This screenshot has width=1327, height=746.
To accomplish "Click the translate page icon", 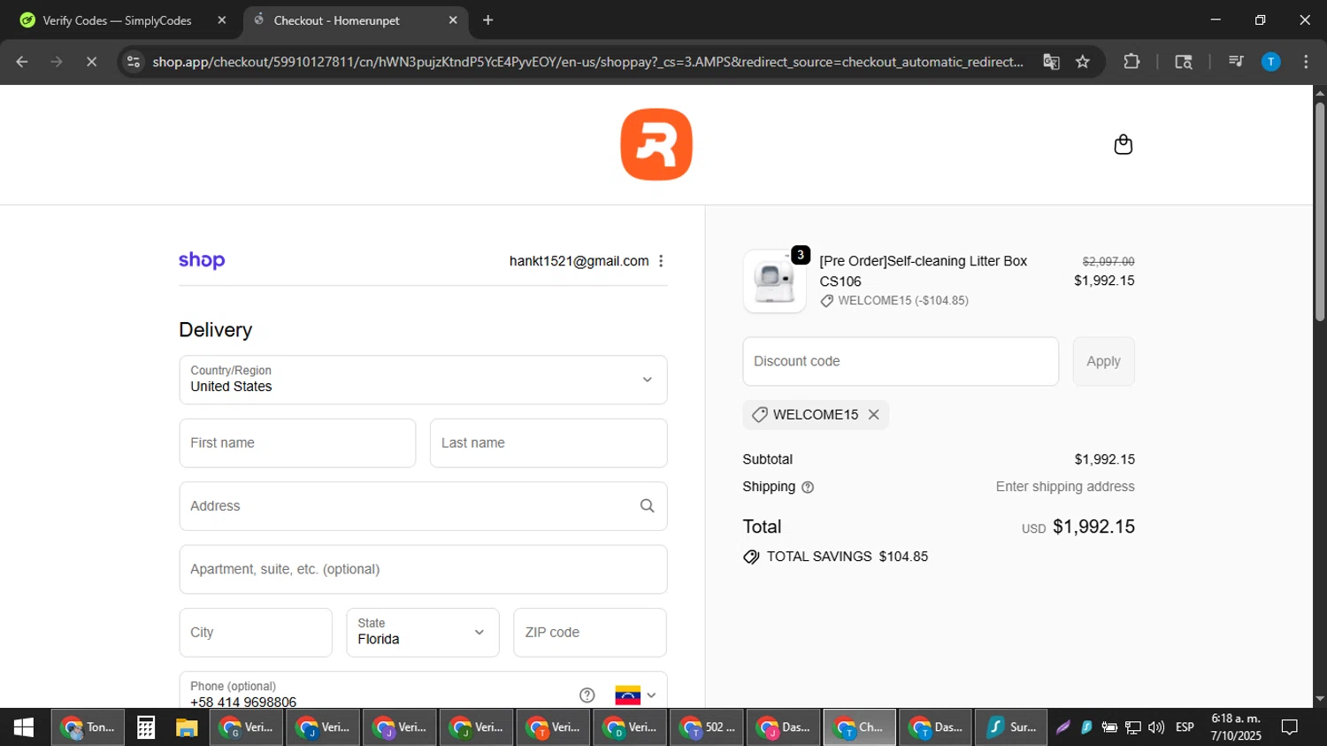I will pos(1051,62).
